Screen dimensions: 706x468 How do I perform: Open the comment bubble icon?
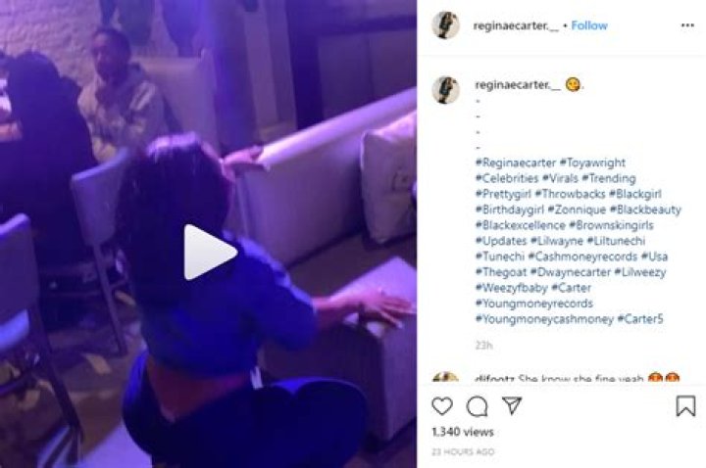point(478,406)
